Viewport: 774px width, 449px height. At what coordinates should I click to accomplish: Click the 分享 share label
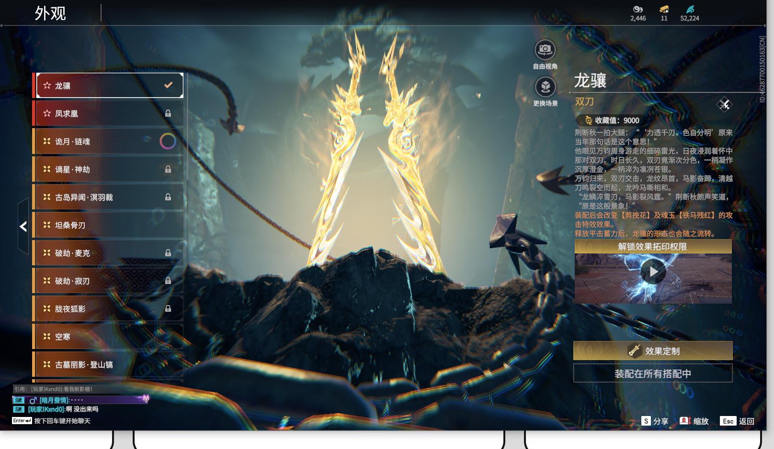point(660,421)
